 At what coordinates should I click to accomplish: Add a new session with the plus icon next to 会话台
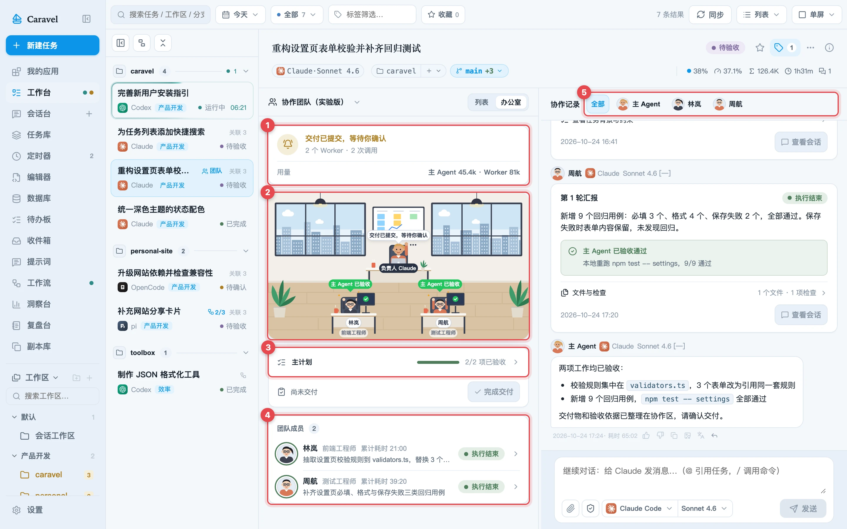pos(89,114)
